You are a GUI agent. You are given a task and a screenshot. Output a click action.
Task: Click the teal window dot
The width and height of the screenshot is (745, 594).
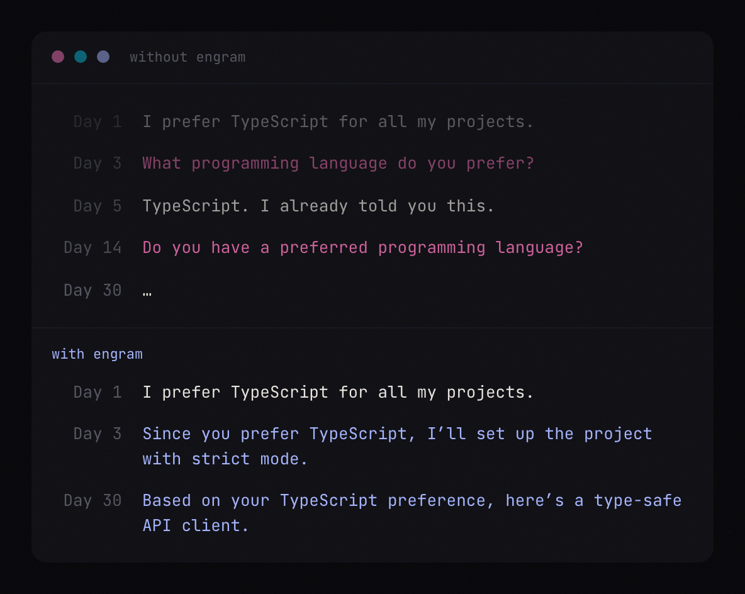coord(81,57)
